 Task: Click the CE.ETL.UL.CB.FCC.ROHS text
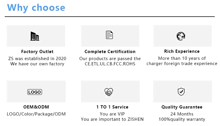[110, 64]
